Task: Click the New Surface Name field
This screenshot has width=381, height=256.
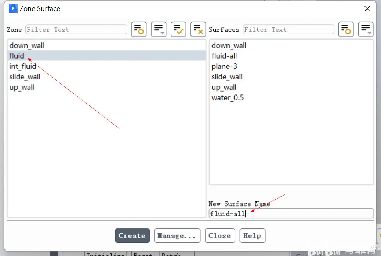Action: (291, 213)
